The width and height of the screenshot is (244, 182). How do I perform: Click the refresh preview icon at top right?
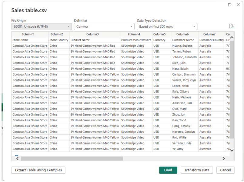(231, 26)
